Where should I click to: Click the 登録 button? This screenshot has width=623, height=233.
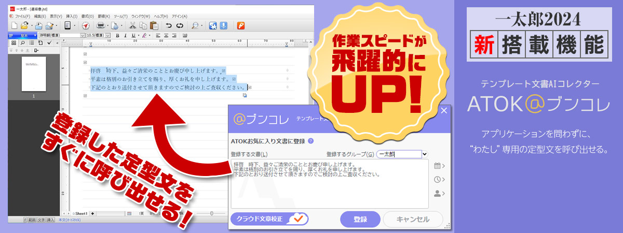coord(360,219)
